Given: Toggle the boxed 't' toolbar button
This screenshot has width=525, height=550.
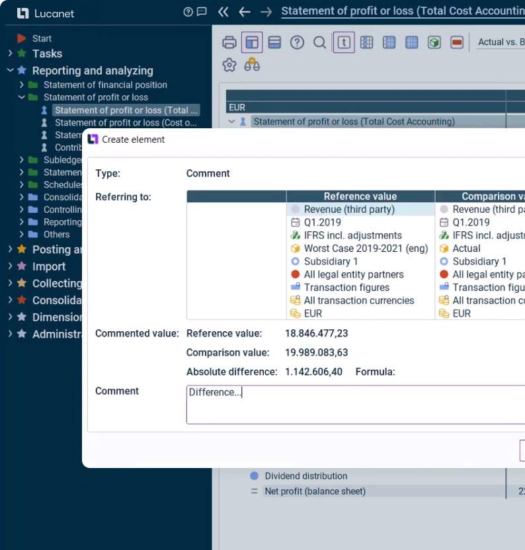Looking at the screenshot, I should tap(343, 42).
